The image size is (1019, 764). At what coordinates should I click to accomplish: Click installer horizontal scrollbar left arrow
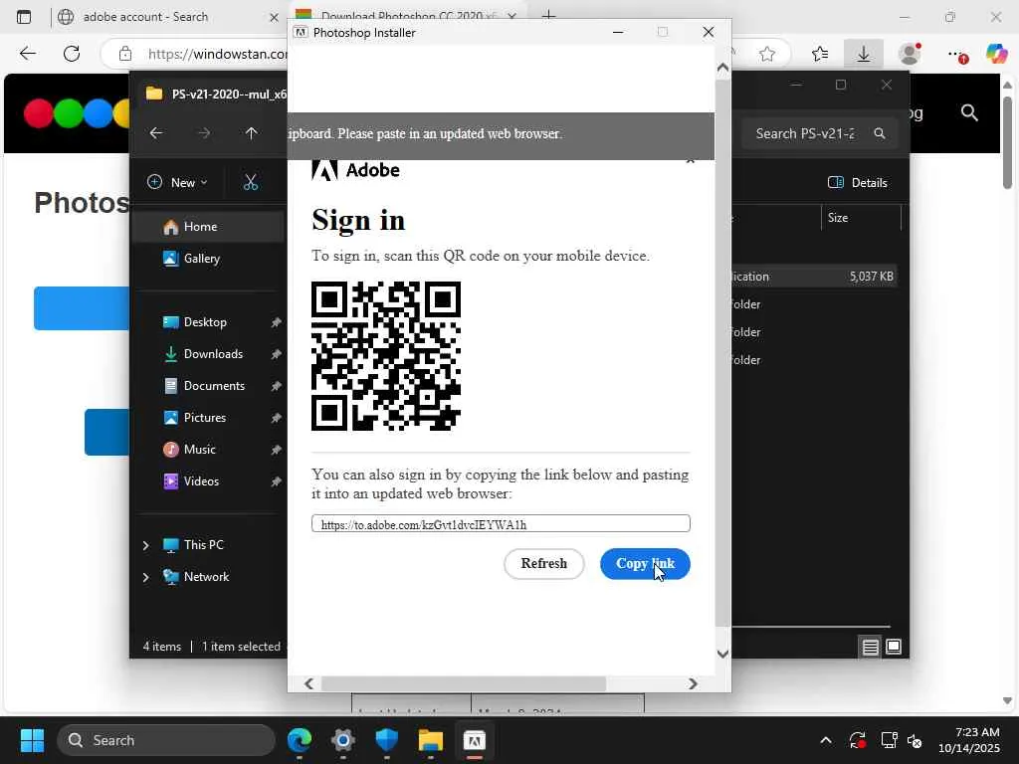[309, 683]
